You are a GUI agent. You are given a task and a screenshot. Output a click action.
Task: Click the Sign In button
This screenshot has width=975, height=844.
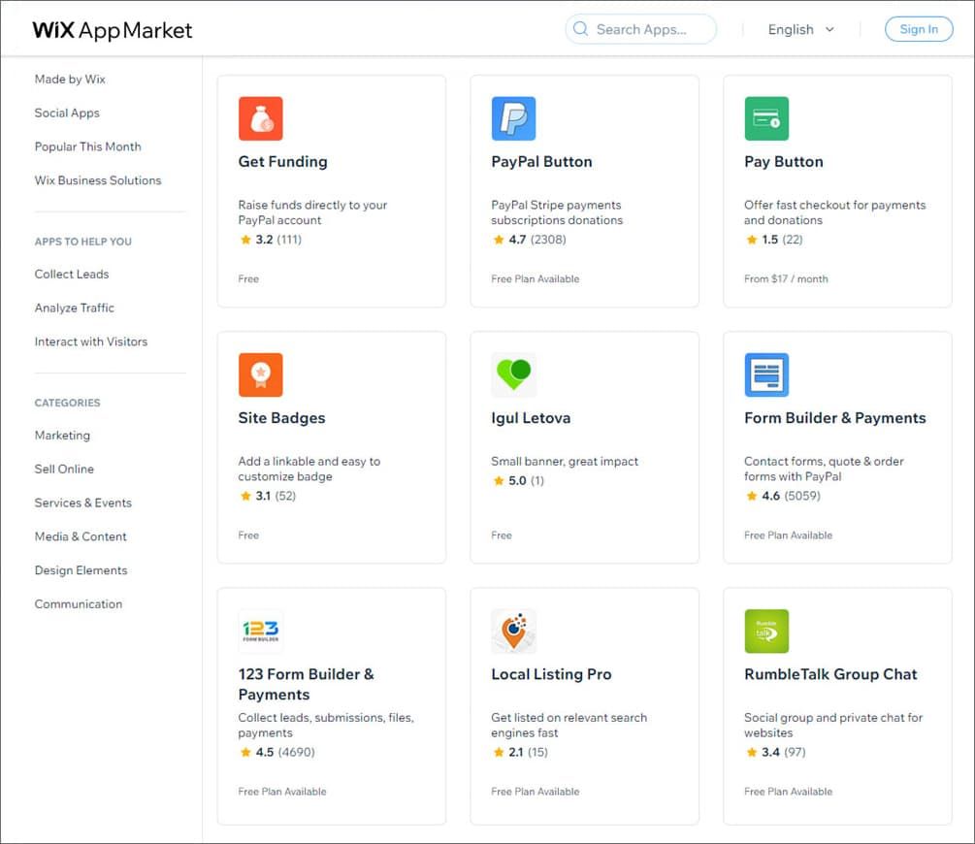point(919,29)
